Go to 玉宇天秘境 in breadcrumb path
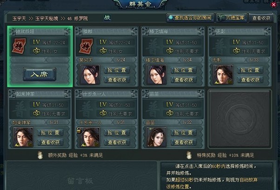 point(47,19)
